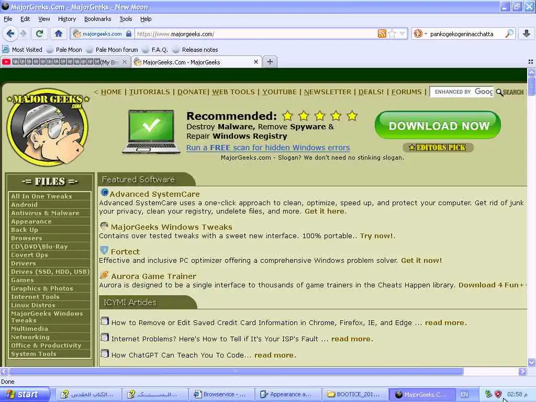The height and width of the screenshot is (402, 536).
Task: Open the WEB TOOLS nav link
Action: 233,92
